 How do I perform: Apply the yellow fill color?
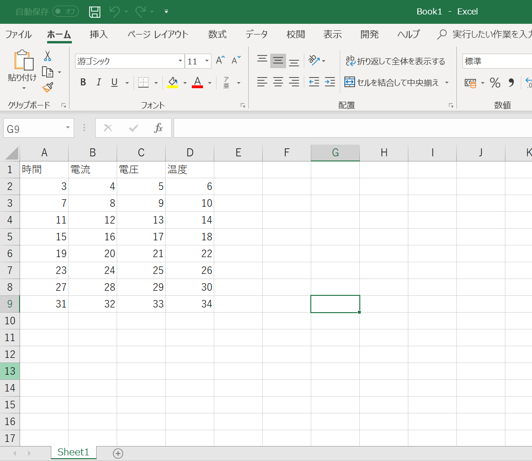(173, 83)
